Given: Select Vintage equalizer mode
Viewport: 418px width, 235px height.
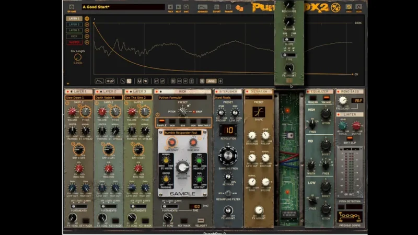Looking at the screenshot, I should tap(326, 99).
